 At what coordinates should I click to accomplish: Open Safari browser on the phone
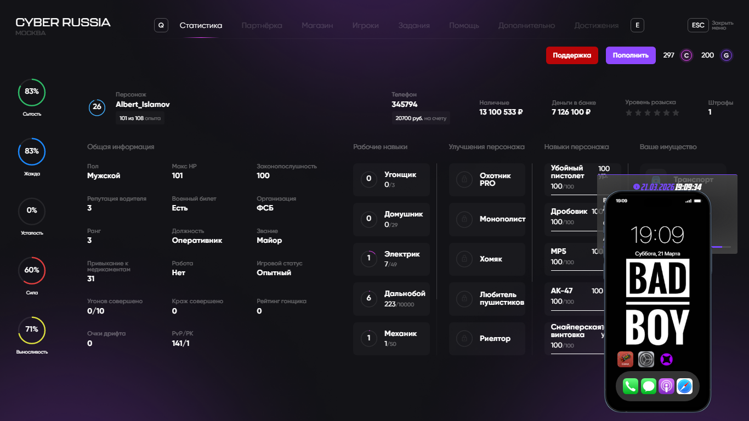point(684,386)
